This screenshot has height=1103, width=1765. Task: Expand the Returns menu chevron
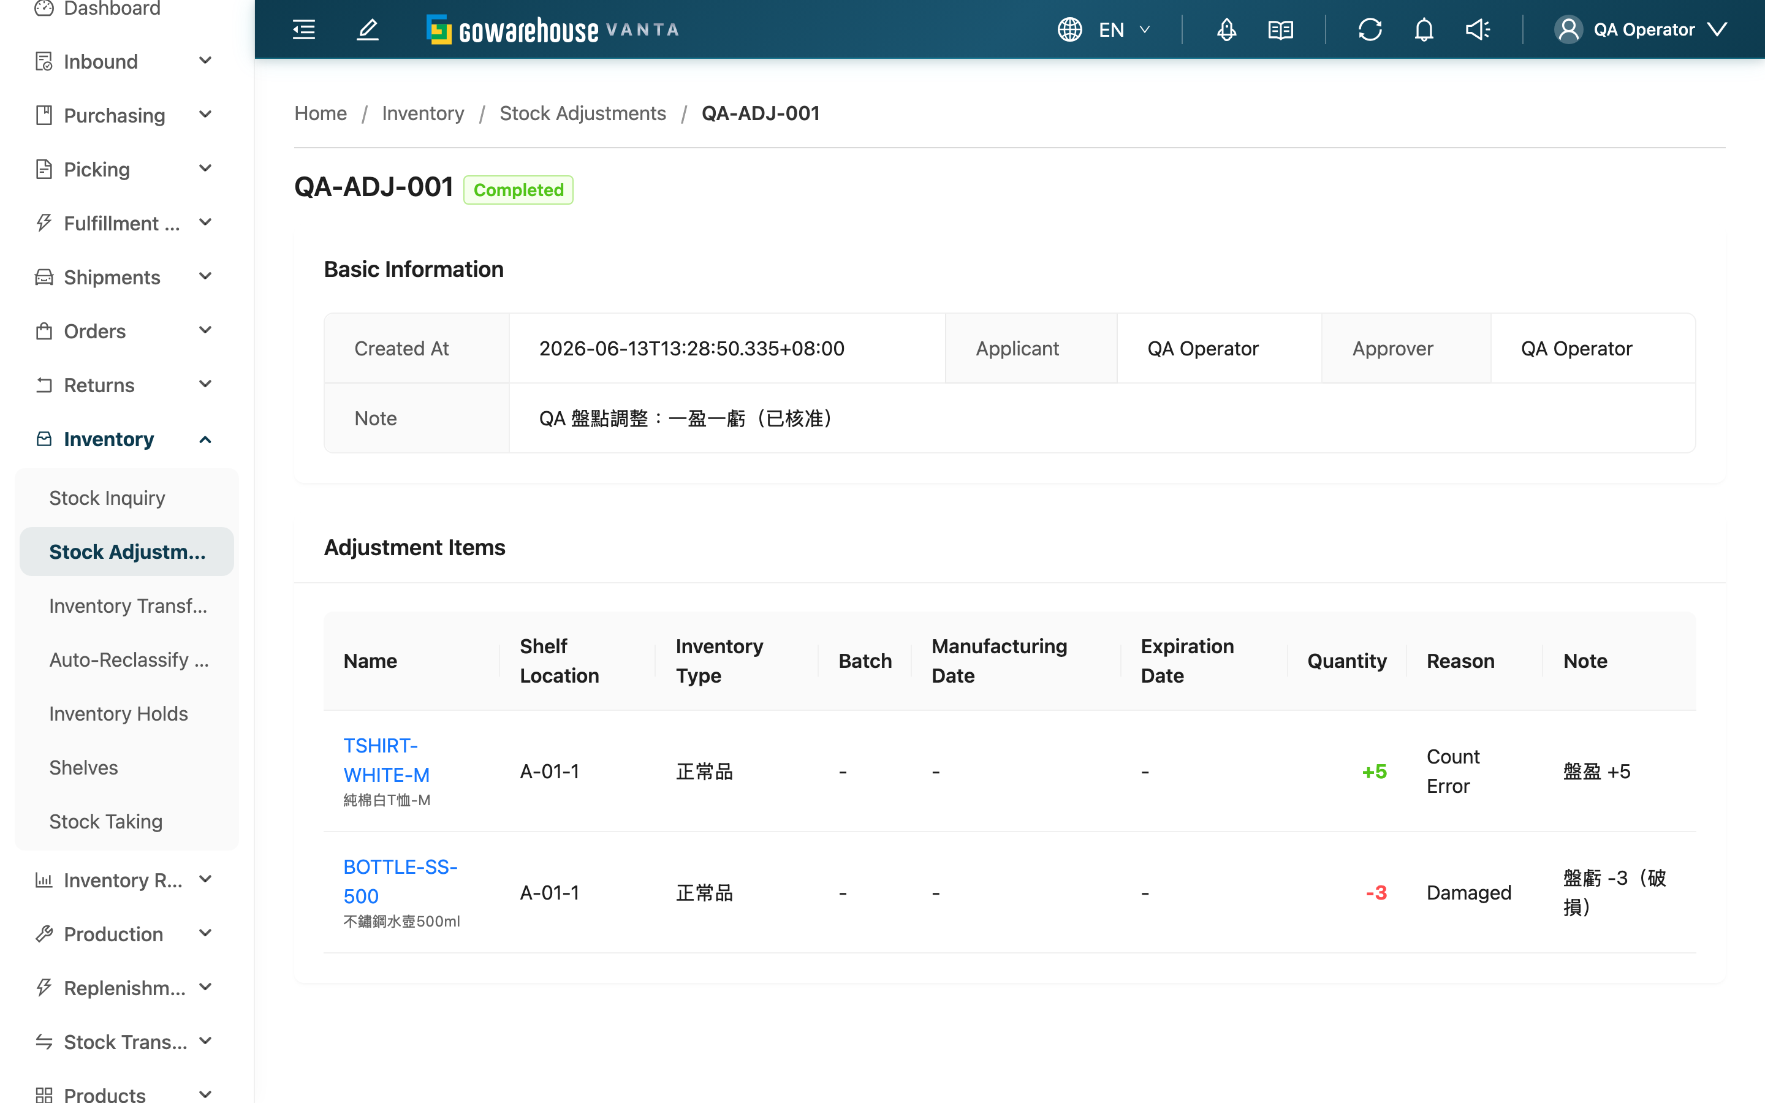point(206,384)
